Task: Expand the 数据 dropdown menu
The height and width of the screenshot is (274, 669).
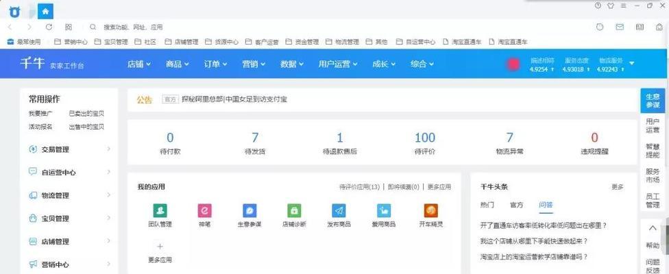Action: [292, 64]
